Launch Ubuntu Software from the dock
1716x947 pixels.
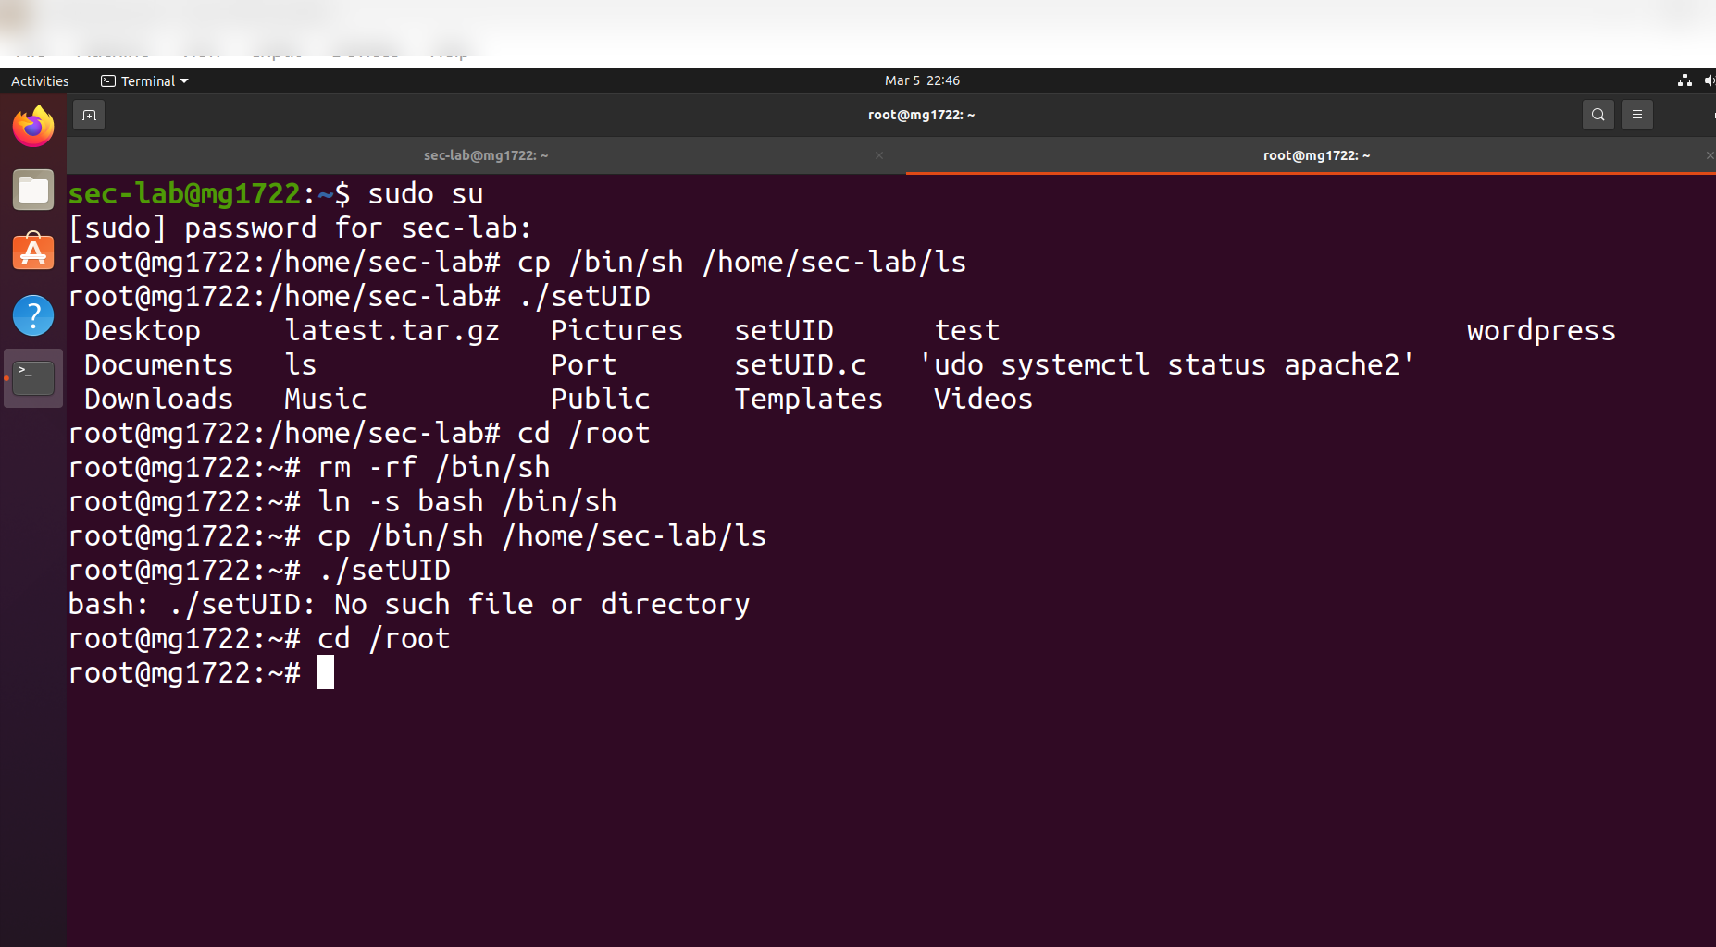tap(33, 252)
